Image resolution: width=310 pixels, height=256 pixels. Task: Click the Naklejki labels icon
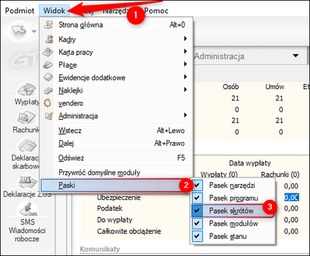tap(48, 90)
